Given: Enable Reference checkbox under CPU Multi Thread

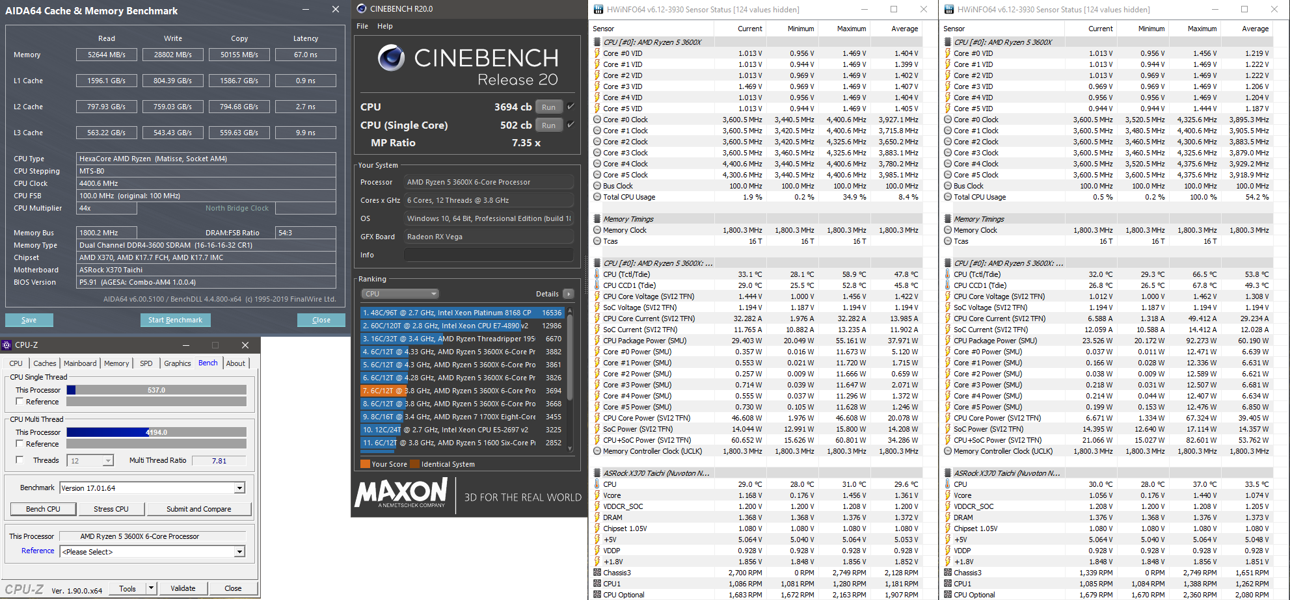Looking at the screenshot, I should pyautogui.click(x=20, y=444).
